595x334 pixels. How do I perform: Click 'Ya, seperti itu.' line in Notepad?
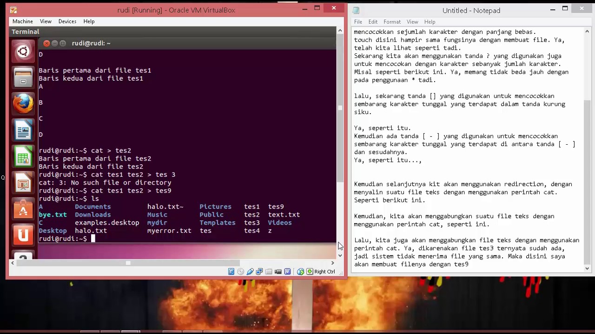382,128
